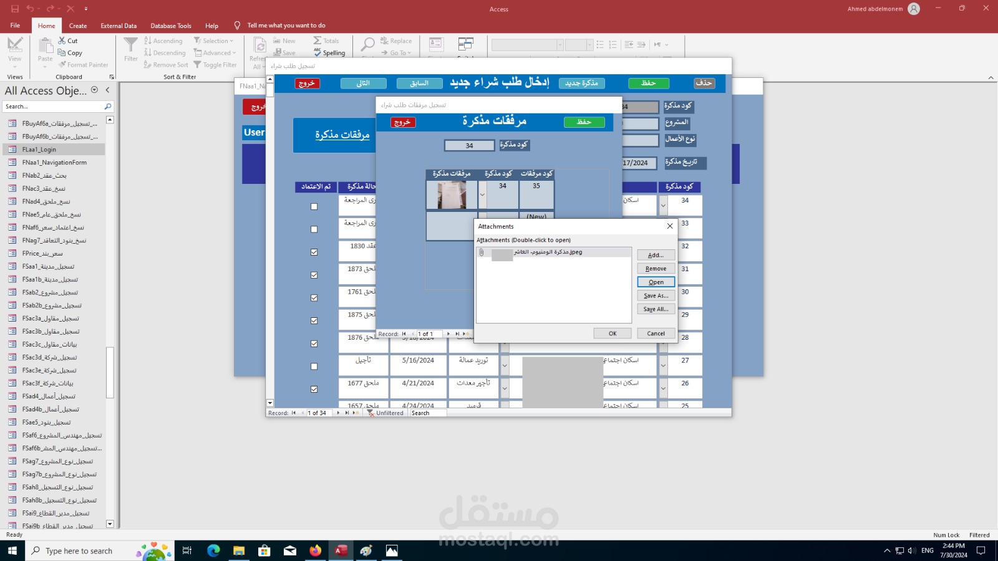Viewport: 998px width, 561px height.
Task: Click the Access icon in taskbar
Action: click(341, 550)
